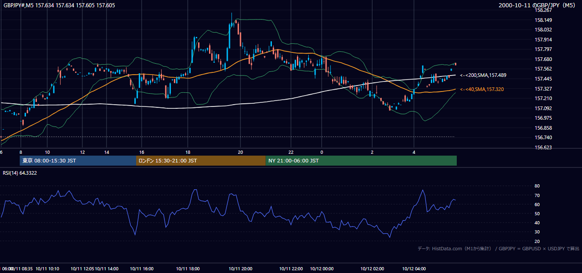Click RSI scale value 60
Viewport: 582px width, 273px height.
click(x=537, y=204)
